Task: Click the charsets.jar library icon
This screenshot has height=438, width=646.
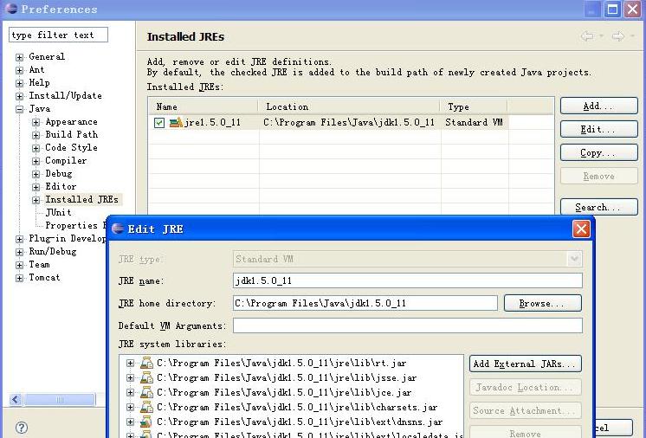Action: click(146, 407)
